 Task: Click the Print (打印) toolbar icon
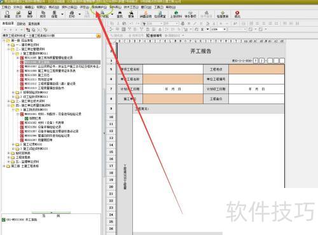click(x=72, y=14)
